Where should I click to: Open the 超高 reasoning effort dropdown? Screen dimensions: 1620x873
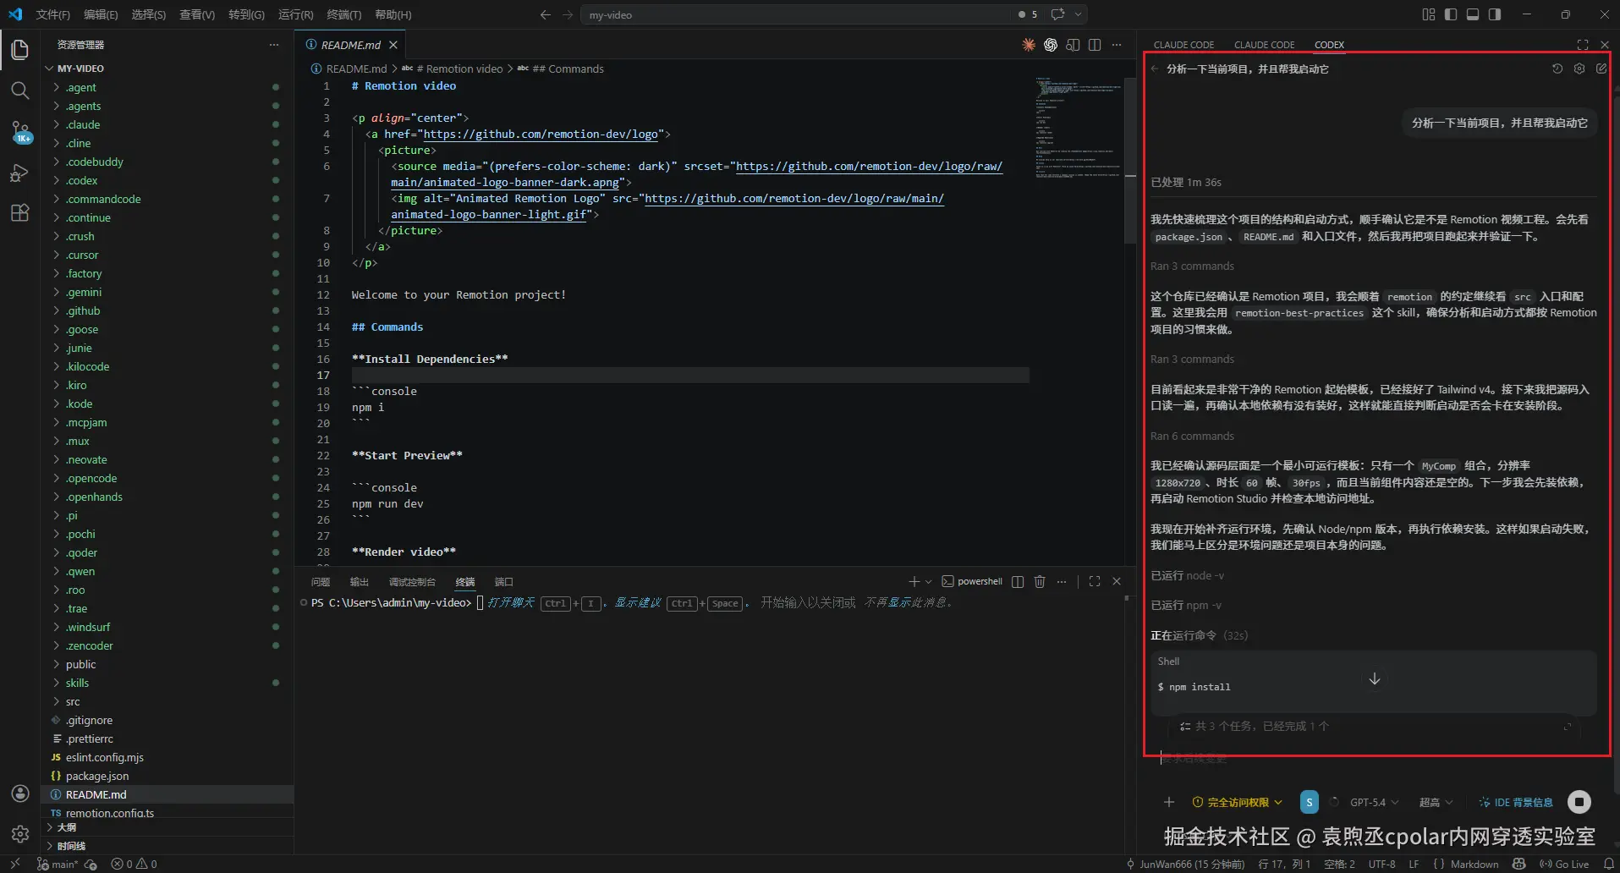click(1436, 802)
